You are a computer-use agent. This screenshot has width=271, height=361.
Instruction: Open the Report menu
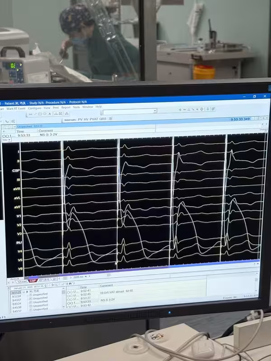pyautogui.click(x=66, y=107)
